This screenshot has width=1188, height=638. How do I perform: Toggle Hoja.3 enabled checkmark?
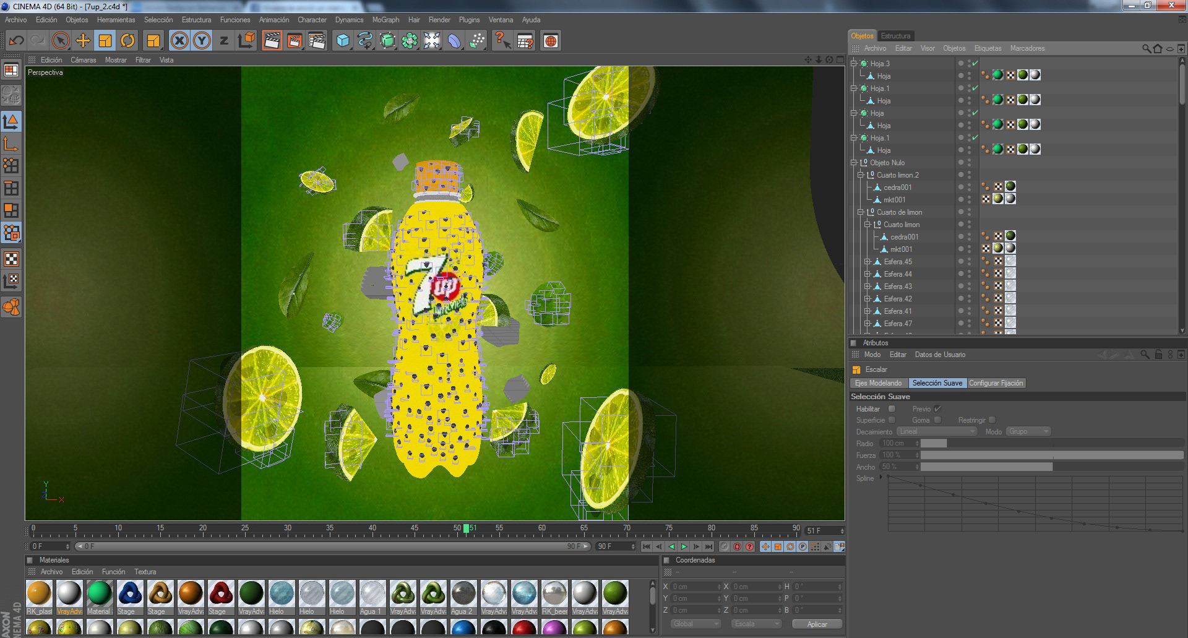coord(976,63)
